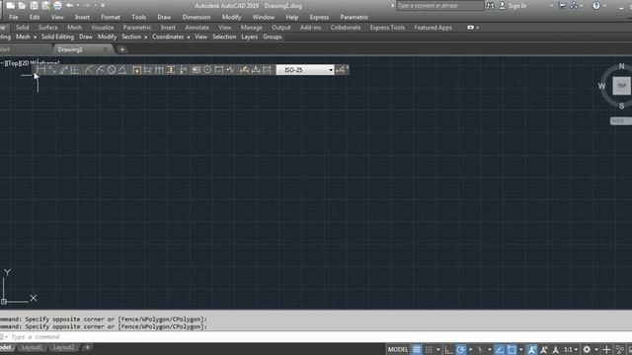This screenshot has height=355, width=632.
Task: Click the TOP face of ViewCube
Action: (621, 86)
